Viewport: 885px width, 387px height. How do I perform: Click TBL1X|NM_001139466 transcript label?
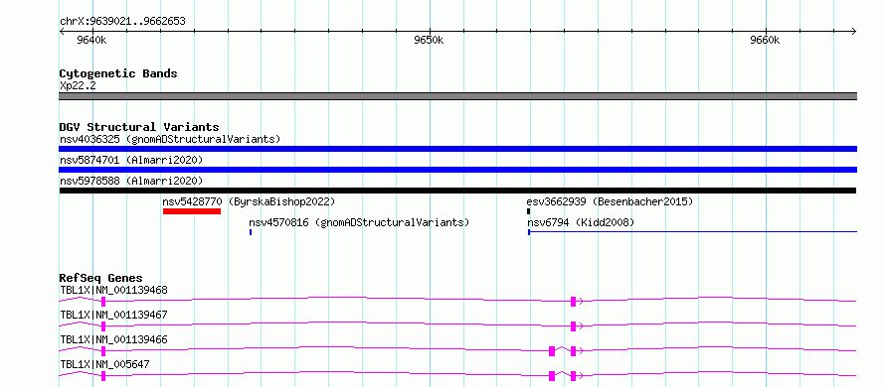[x=113, y=339]
